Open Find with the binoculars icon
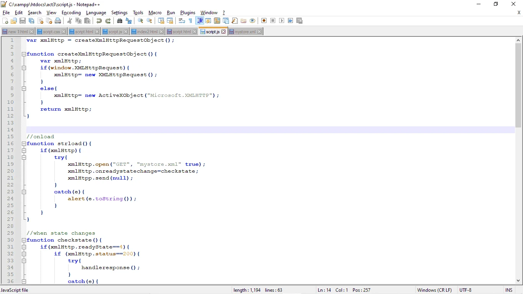The image size is (523, 294). click(x=120, y=21)
